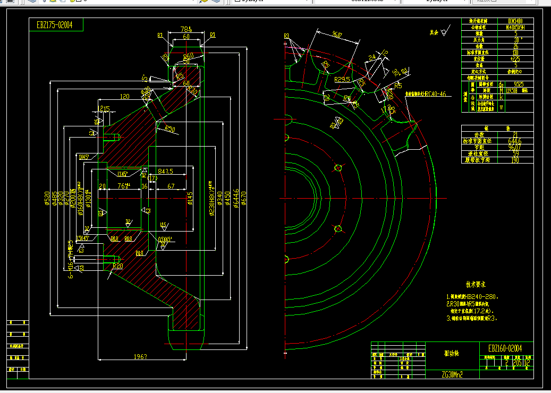Click the 其余 surface finish note
Image resolution: width=551 pixels, height=393 pixels.
[434, 33]
